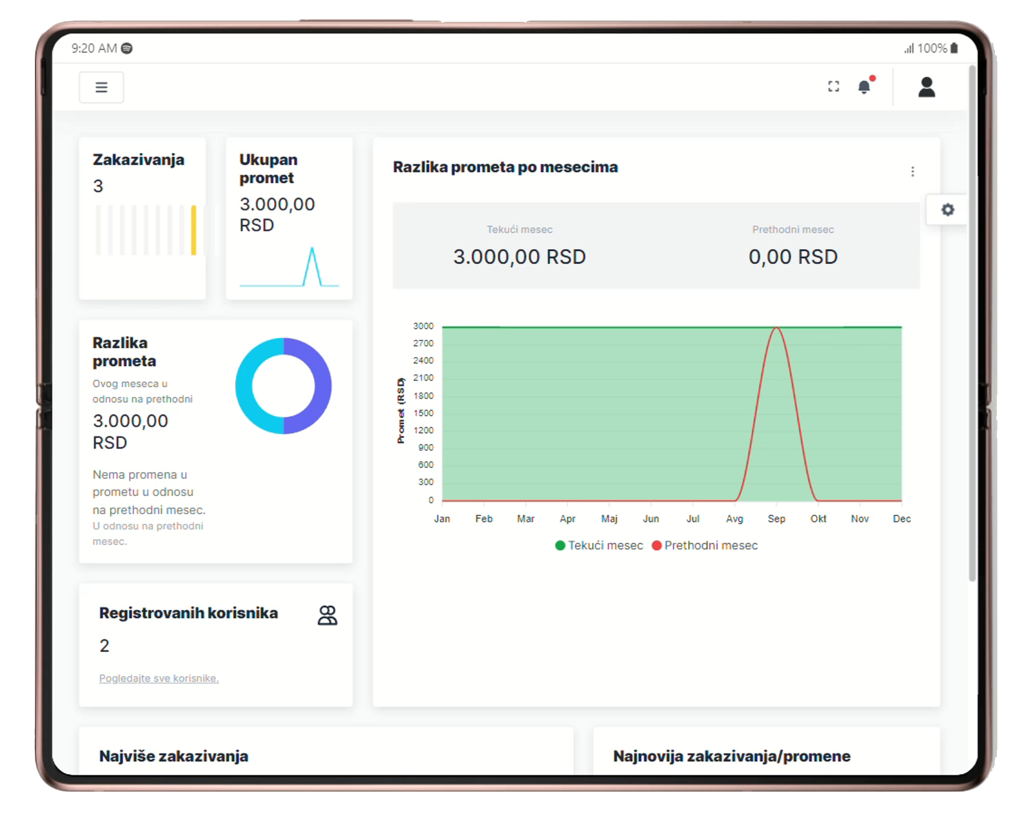Open three-dot menu of monthly revenue chart

click(912, 171)
